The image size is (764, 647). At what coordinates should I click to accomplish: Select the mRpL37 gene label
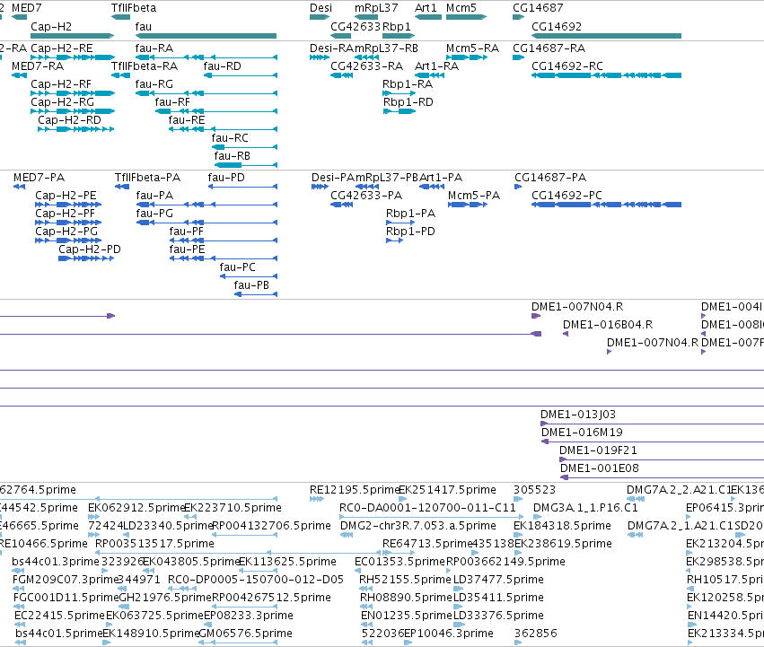[376, 8]
